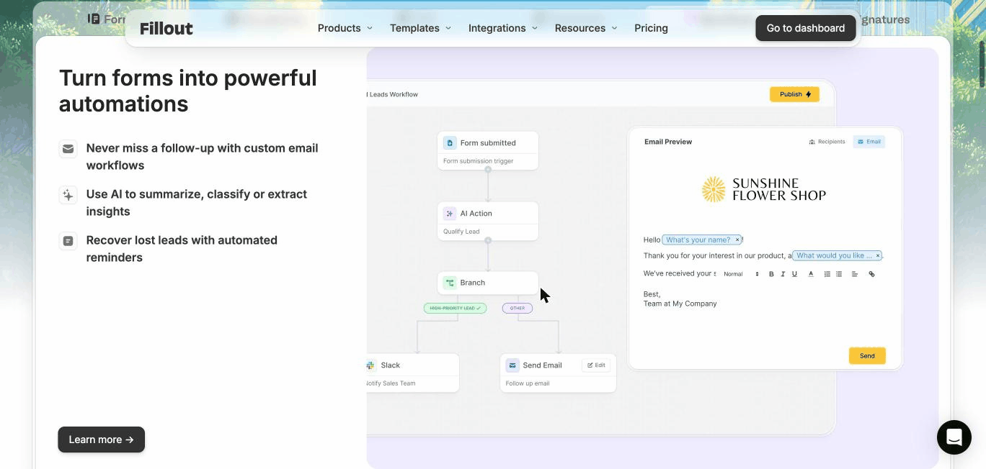Viewport: 986px width, 469px height.
Task: Insert a bulleted list
Action: click(839, 274)
